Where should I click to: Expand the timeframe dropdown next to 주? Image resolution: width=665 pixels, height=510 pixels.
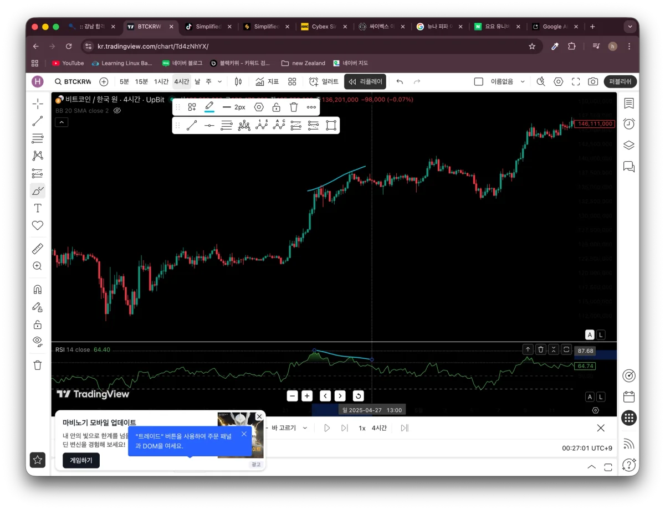click(219, 81)
